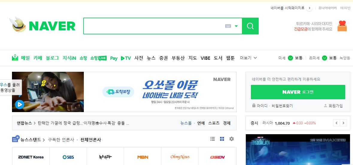This screenshot has height=165, width=353.
Task: Play the banner ad video
Action: coord(19,104)
